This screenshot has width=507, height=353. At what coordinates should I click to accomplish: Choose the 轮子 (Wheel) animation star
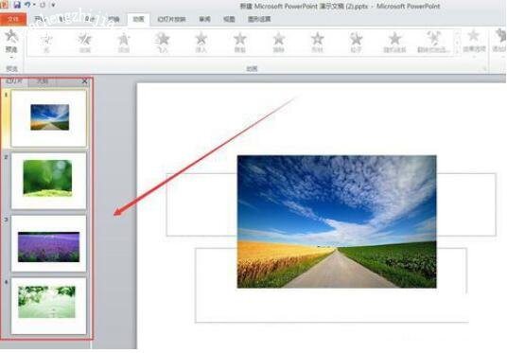click(x=356, y=43)
